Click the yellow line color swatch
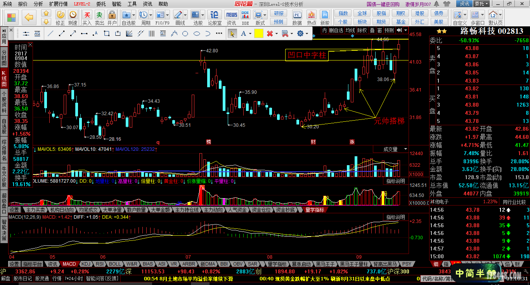The height and width of the screenshot is (285, 530). [259, 34]
